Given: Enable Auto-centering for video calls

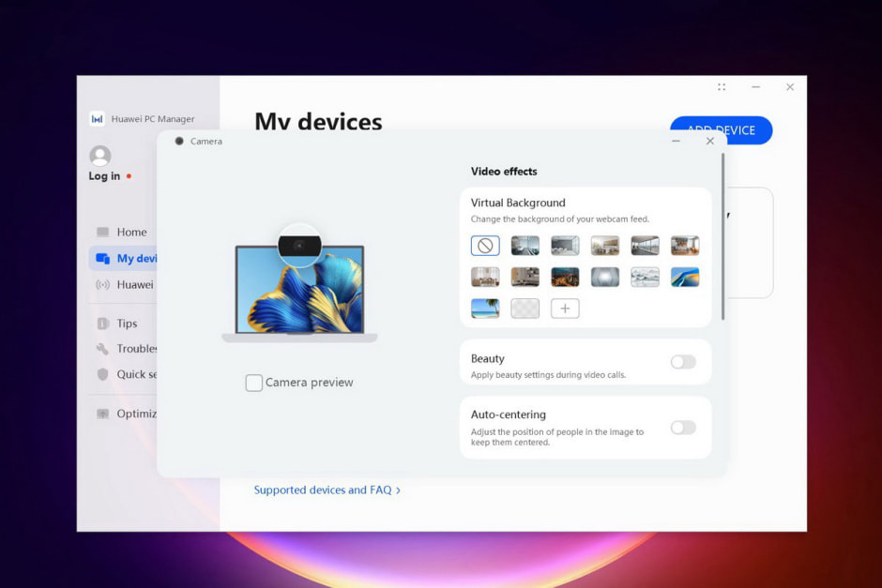Looking at the screenshot, I should coord(683,428).
